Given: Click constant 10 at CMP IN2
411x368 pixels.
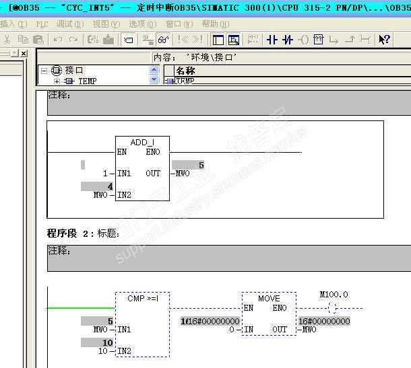Looking at the screenshot, I should pos(103,351).
